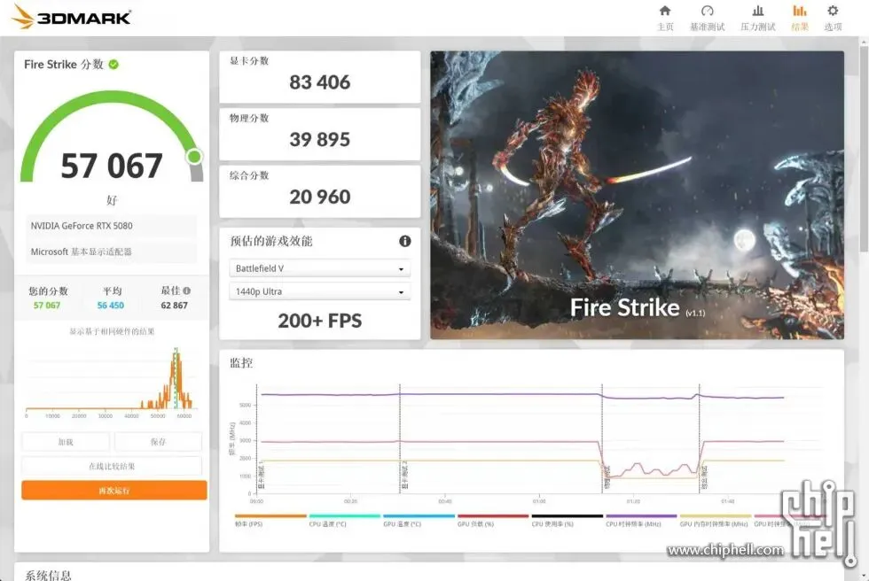
Task: Click the green 57 067 under 您的分数
Action: [x=47, y=306]
